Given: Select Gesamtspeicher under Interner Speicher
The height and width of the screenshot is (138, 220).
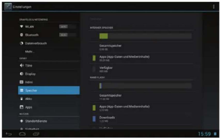Looking at the screenshot, I should [141, 47].
